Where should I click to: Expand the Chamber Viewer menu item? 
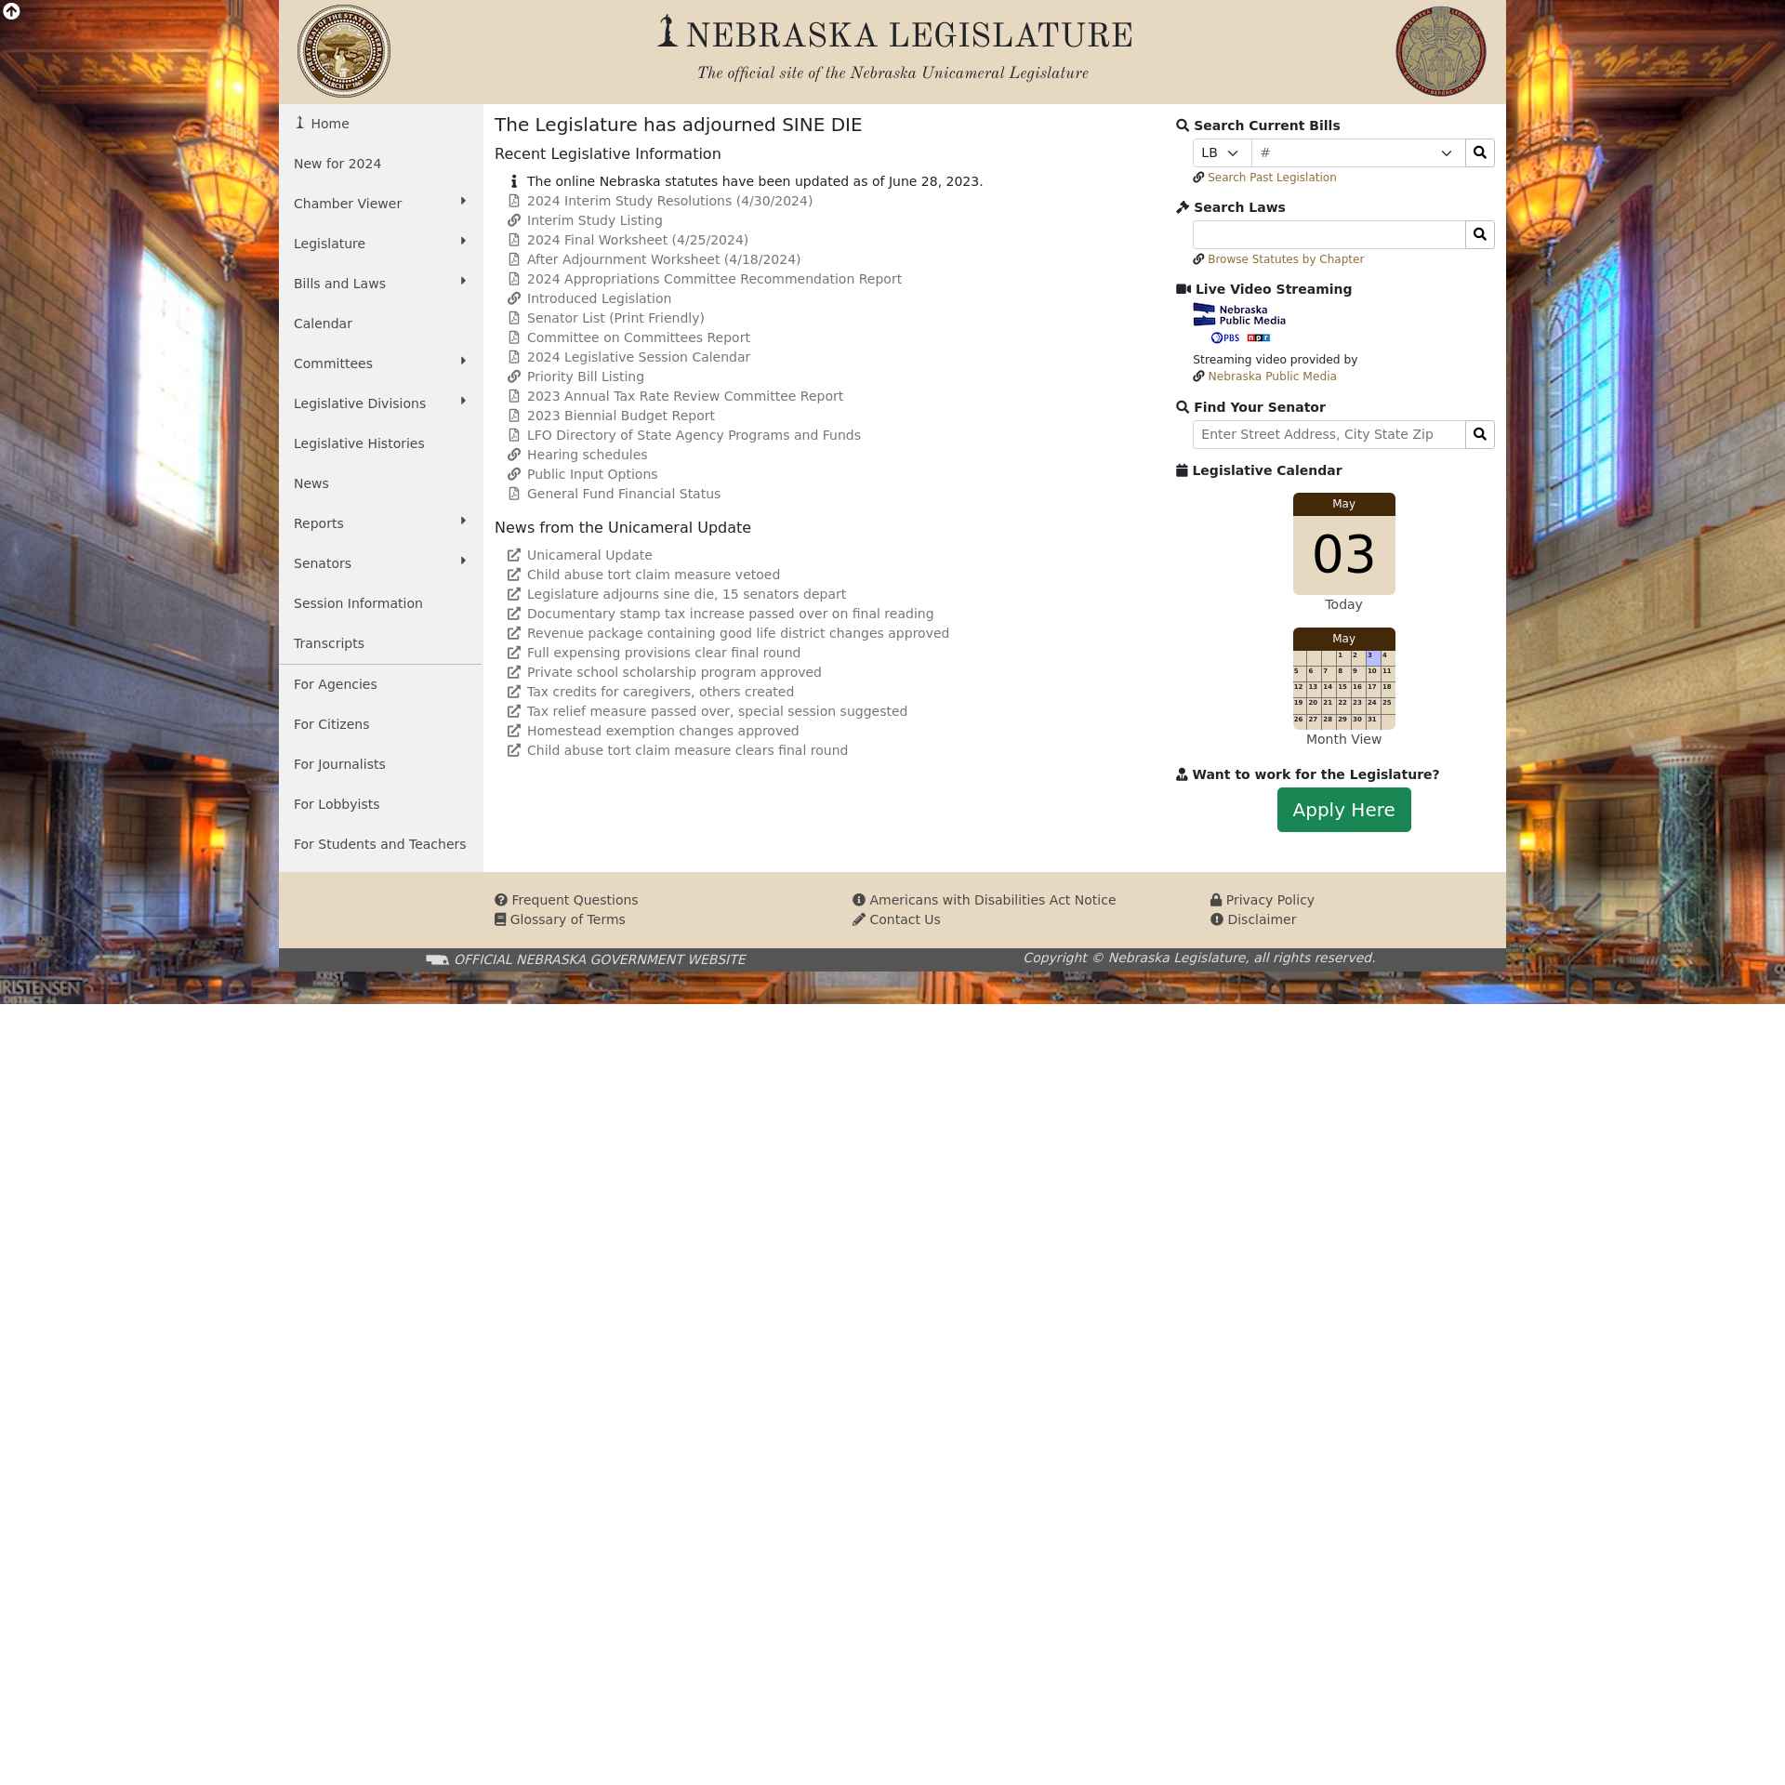click(x=463, y=203)
